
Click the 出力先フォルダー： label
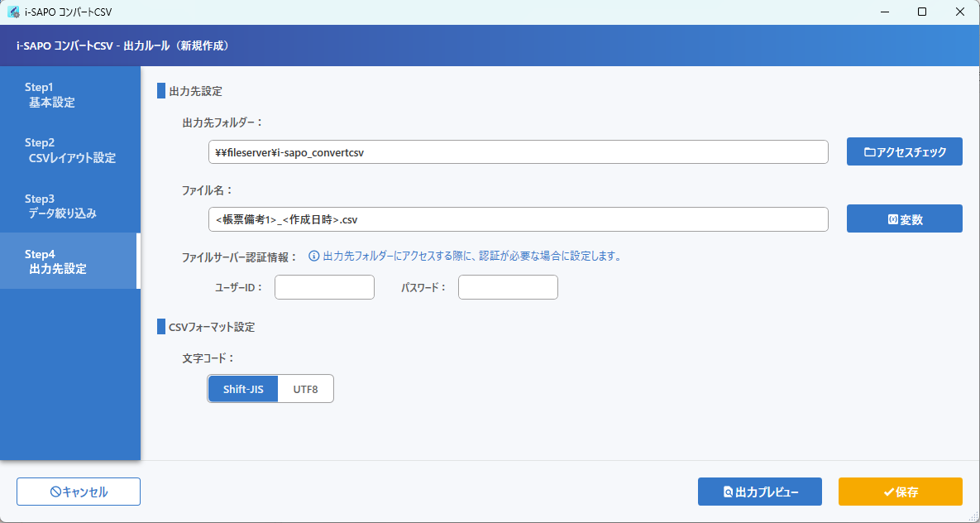(x=223, y=122)
